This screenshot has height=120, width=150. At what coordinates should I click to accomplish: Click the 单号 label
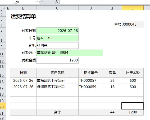[117, 24]
